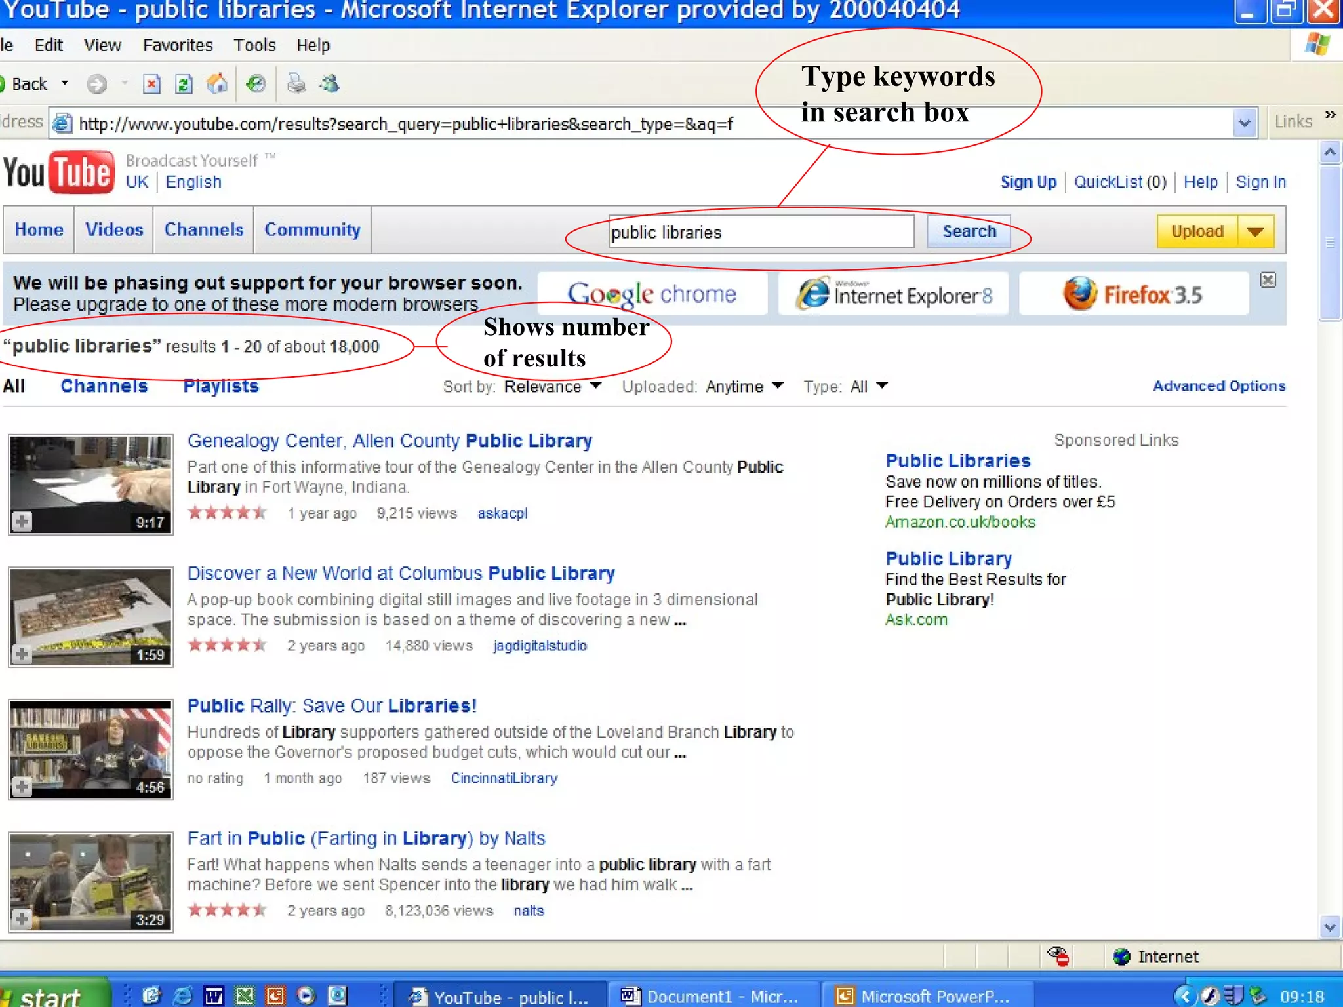Click the Internet zone globe in status bar
Screen dimensions: 1343x1007
pyautogui.click(x=1121, y=957)
